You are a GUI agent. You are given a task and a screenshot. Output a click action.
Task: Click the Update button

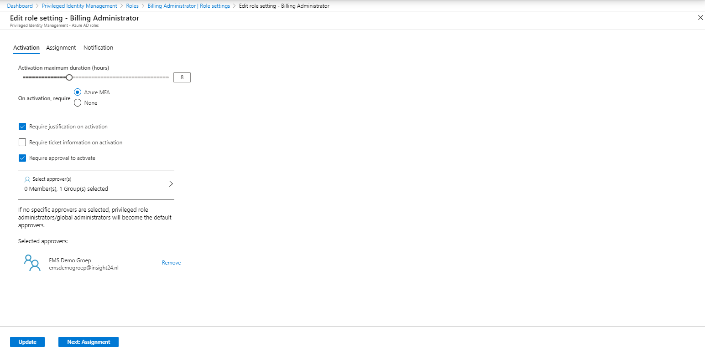(x=27, y=342)
